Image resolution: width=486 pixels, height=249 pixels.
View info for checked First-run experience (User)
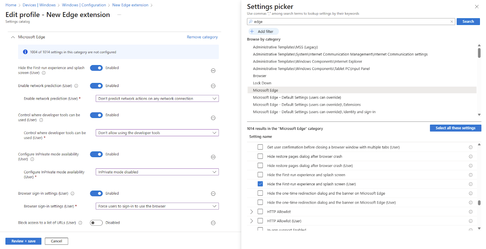pos(471,184)
